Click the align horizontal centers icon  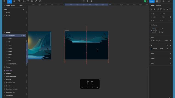click(154, 9)
